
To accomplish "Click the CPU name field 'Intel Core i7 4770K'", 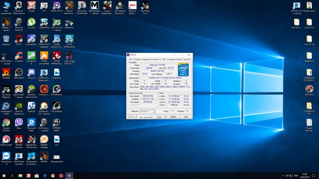I will coord(157,65).
